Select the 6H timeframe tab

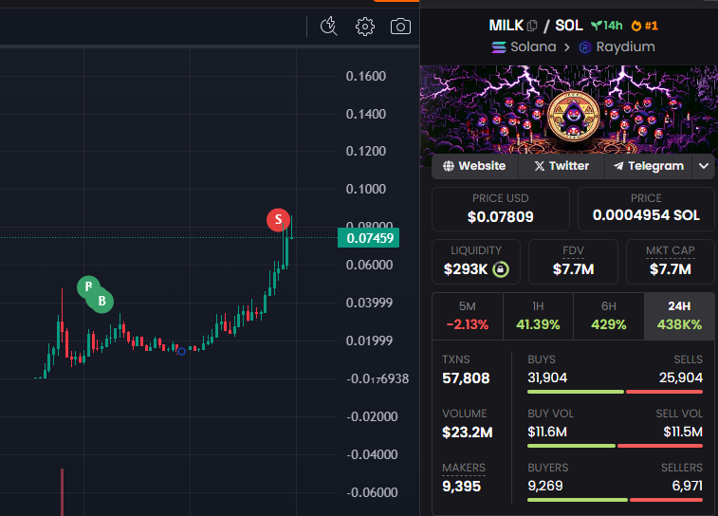point(609,316)
